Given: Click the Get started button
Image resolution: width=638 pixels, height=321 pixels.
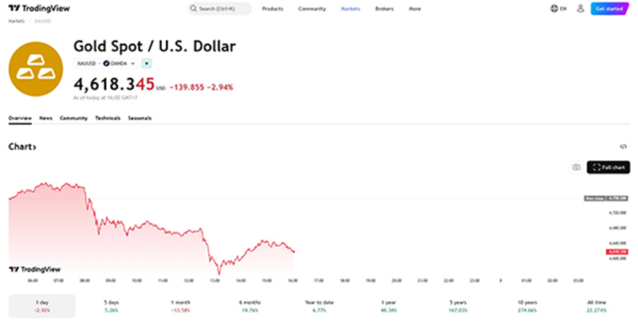Looking at the screenshot, I should [609, 9].
